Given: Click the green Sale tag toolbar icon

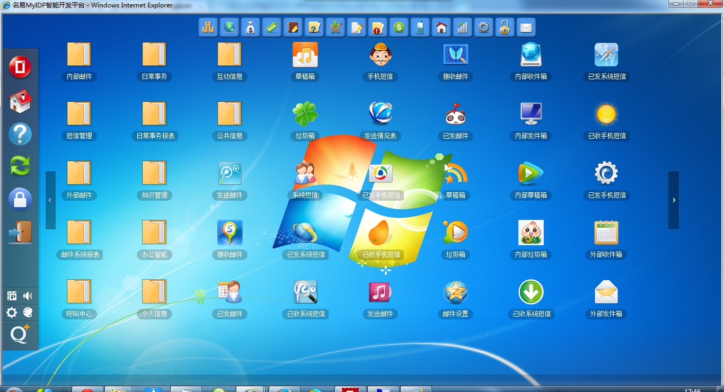Looking at the screenshot, I should pos(272,27).
